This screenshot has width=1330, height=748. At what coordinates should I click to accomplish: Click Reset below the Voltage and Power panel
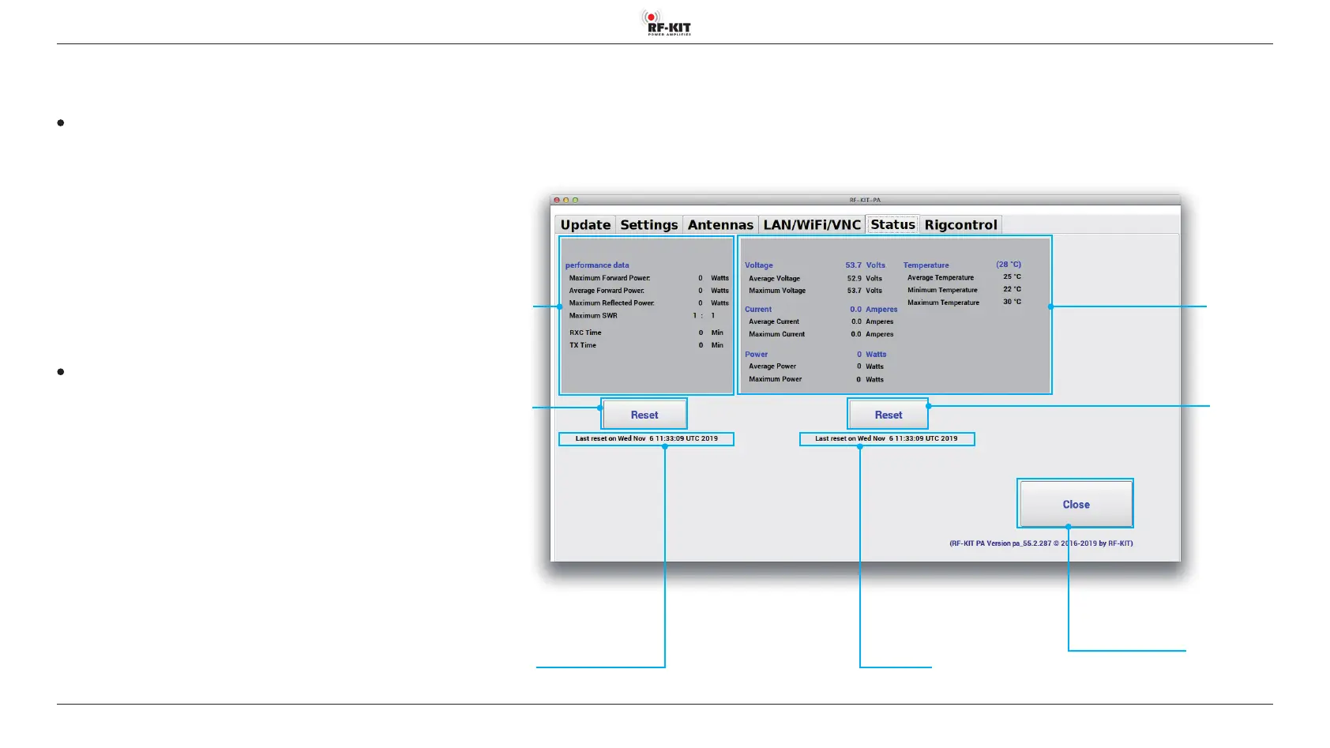[889, 415]
